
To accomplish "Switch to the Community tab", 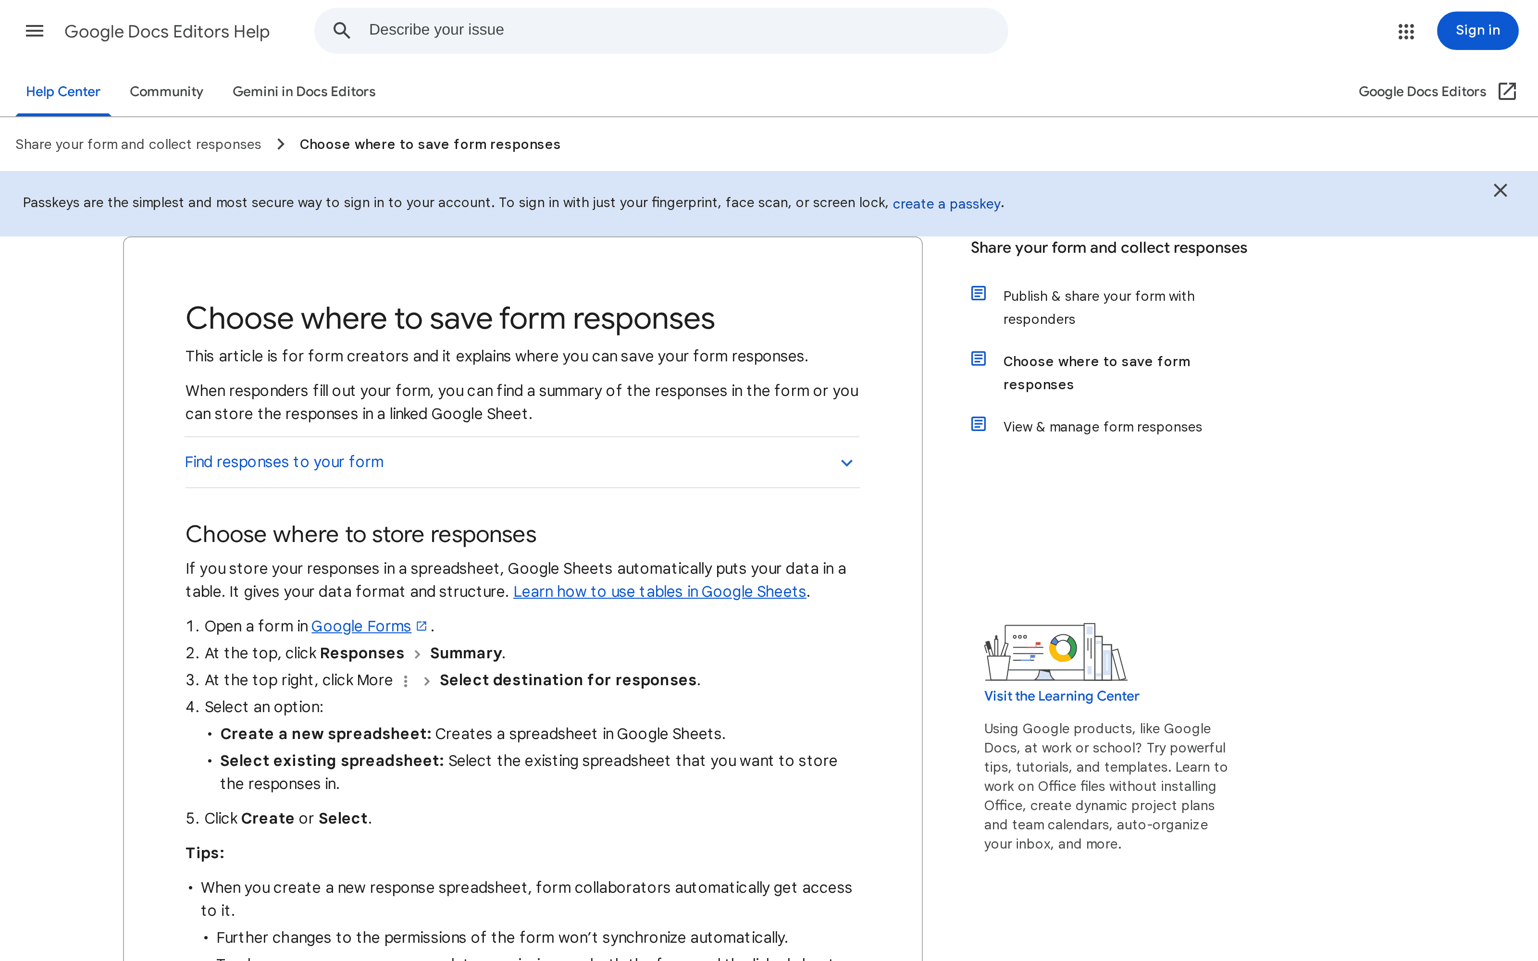I will (x=166, y=91).
